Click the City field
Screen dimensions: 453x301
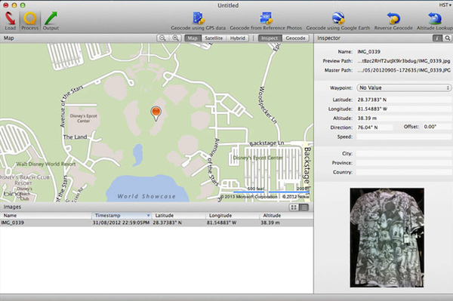pyautogui.click(x=404, y=154)
